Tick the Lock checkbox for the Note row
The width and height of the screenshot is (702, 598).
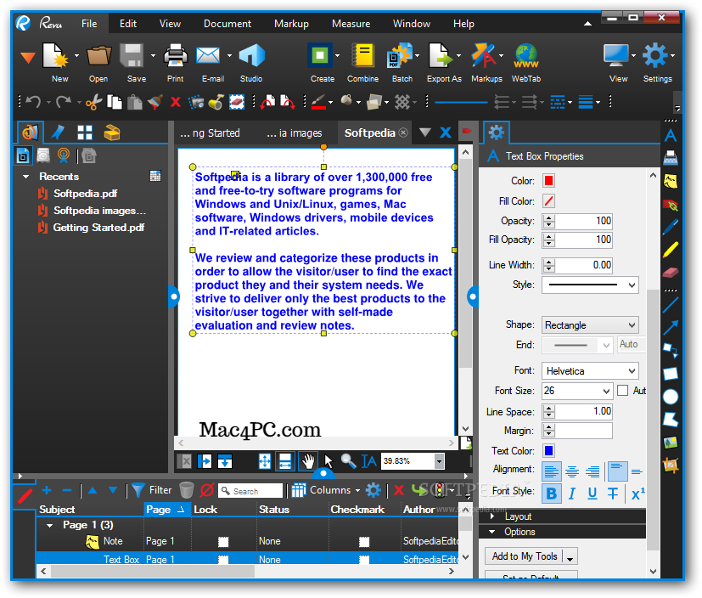(x=223, y=542)
